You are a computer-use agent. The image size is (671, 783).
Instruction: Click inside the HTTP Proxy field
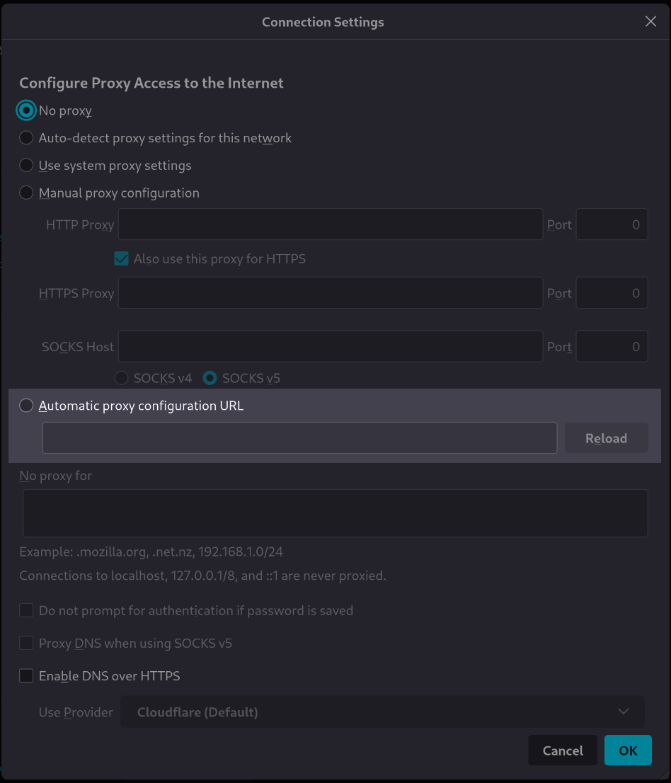(x=330, y=224)
